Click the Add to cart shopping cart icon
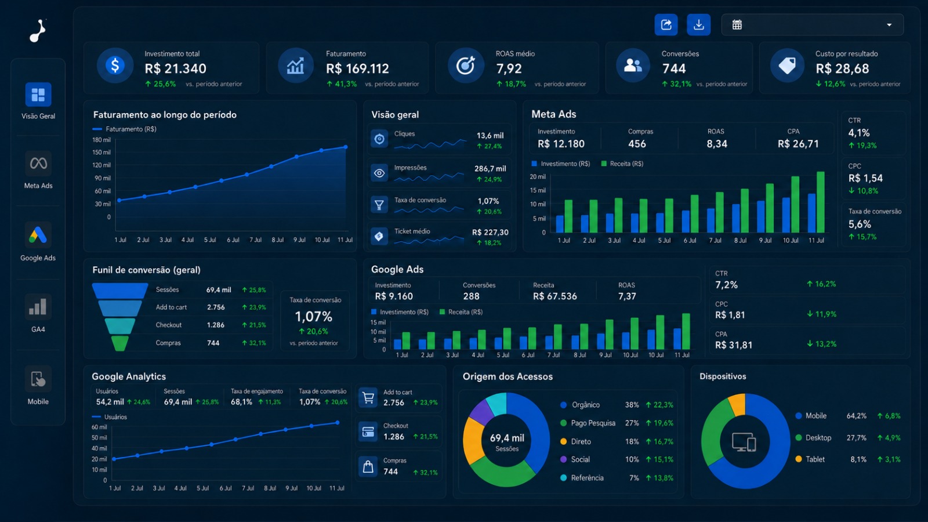This screenshot has width=928, height=522. [x=368, y=398]
